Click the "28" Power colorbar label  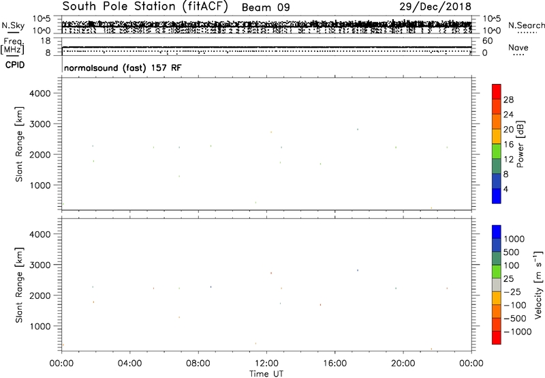click(x=508, y=100)
